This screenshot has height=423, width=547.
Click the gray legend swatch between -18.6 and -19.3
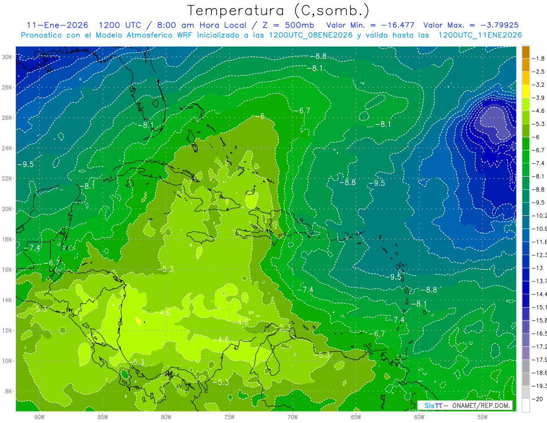[526, 379]
